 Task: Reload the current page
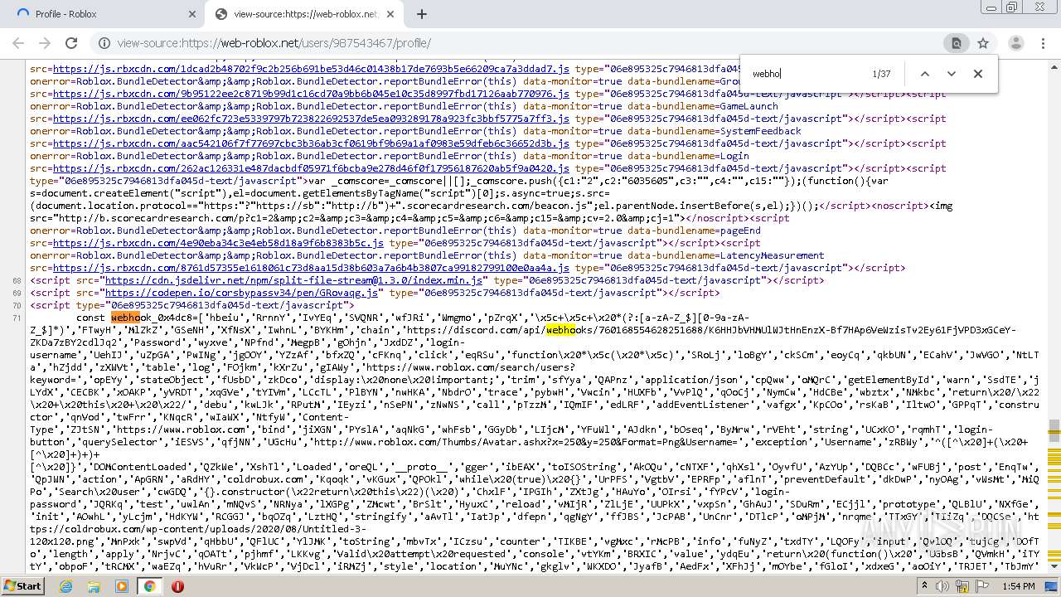(x=71, y=43)
